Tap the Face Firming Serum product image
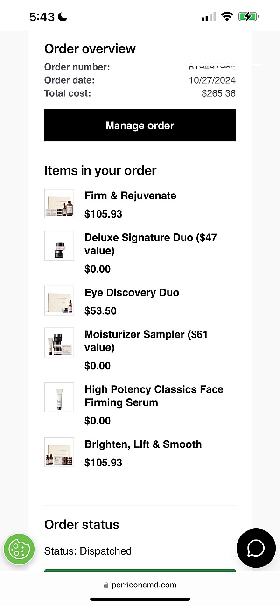 [x=59, y=397]
